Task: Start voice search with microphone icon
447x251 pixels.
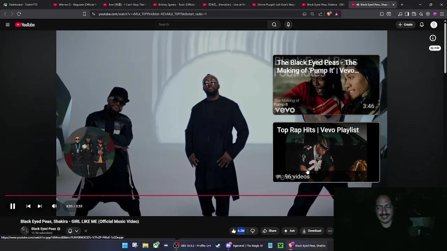Action: [288, 24]
